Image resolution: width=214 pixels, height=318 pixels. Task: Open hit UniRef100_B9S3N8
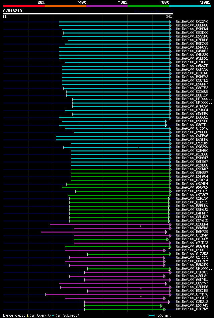(192, 36)
